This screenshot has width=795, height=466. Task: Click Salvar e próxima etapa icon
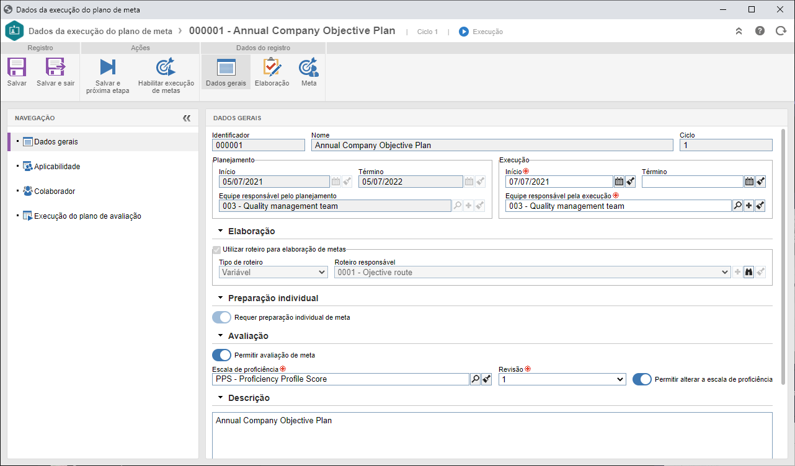(x=108, y=67)
